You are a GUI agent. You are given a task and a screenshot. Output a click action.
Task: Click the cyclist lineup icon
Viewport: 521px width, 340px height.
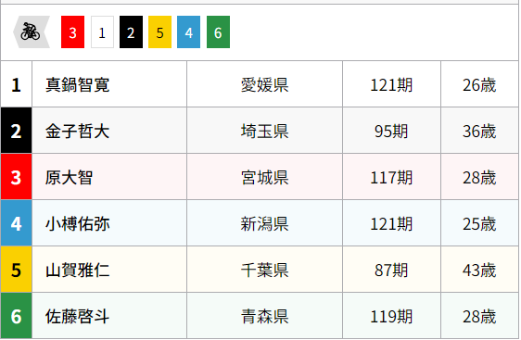click(x=32, y=31)
